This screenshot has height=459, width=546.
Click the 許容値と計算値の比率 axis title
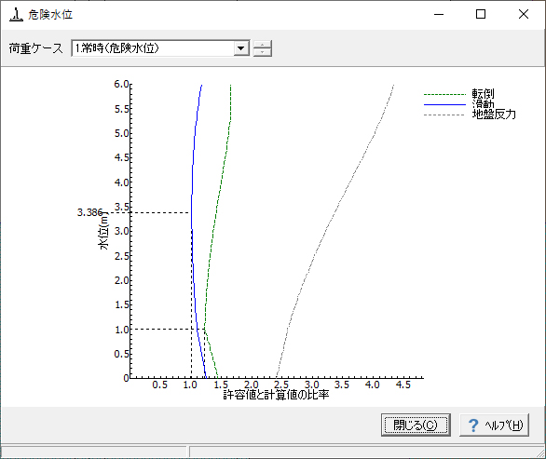point(276,395)
